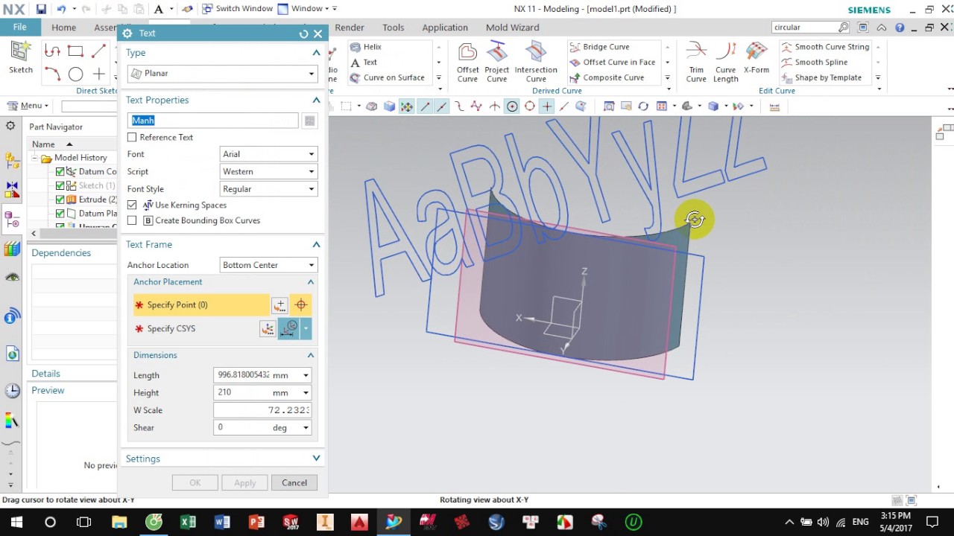Image resolution: width=954 pixels, height=536 pixels.
Task: Change Anchor Location from Bottom Center
Action: click(x=268, y=265)
